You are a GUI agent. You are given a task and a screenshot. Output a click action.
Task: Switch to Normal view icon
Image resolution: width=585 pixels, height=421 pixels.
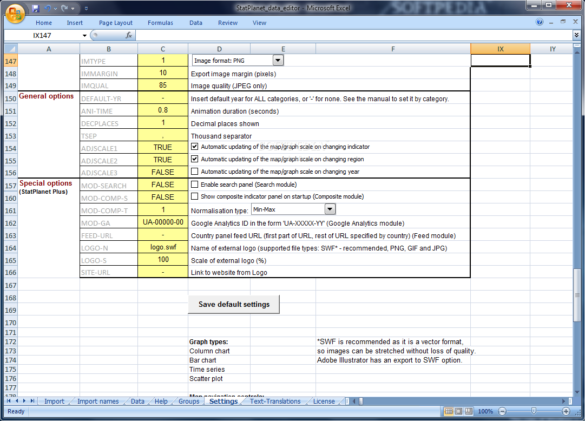(x=449, y=411)
